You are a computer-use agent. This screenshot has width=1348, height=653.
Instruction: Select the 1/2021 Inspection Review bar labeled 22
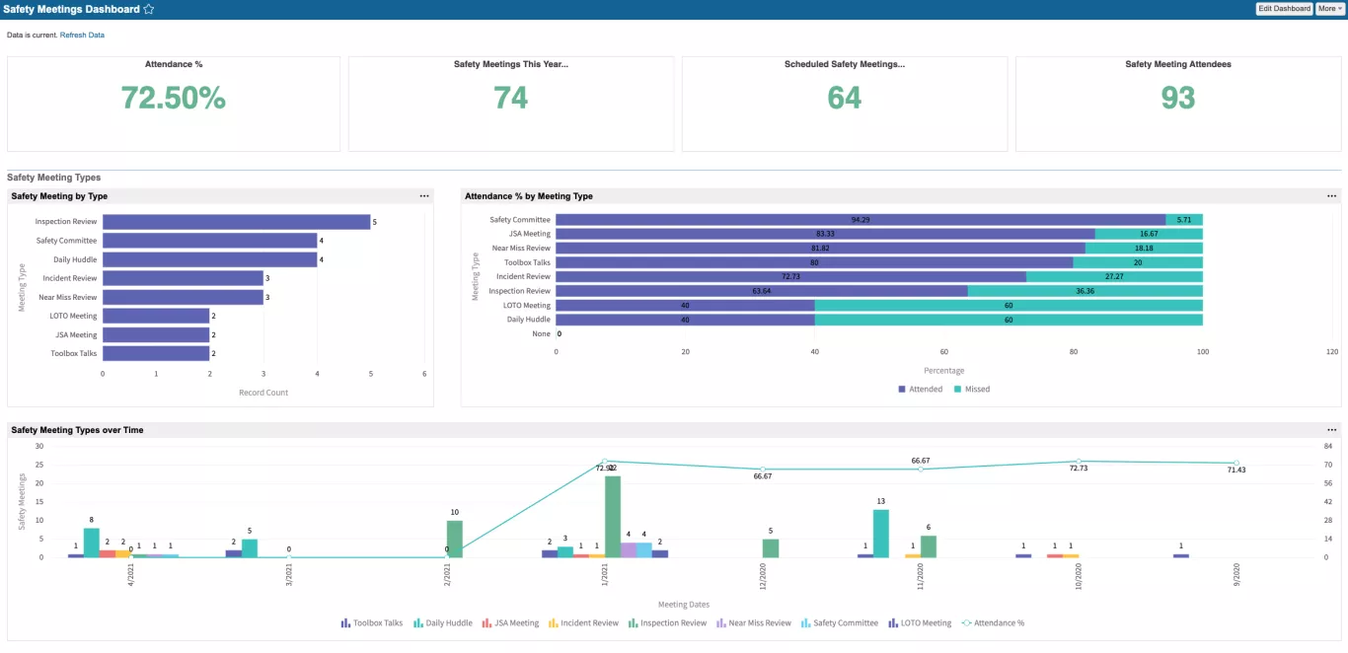click(x=613, y=517)
